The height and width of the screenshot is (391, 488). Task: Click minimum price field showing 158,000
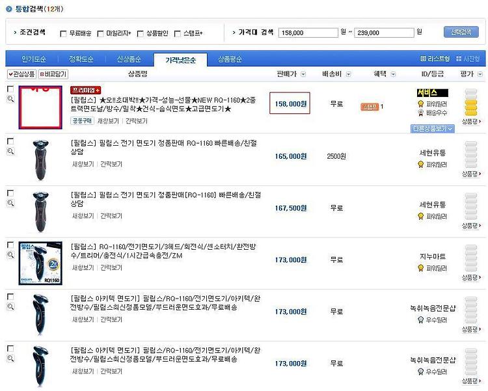(308, 33)
